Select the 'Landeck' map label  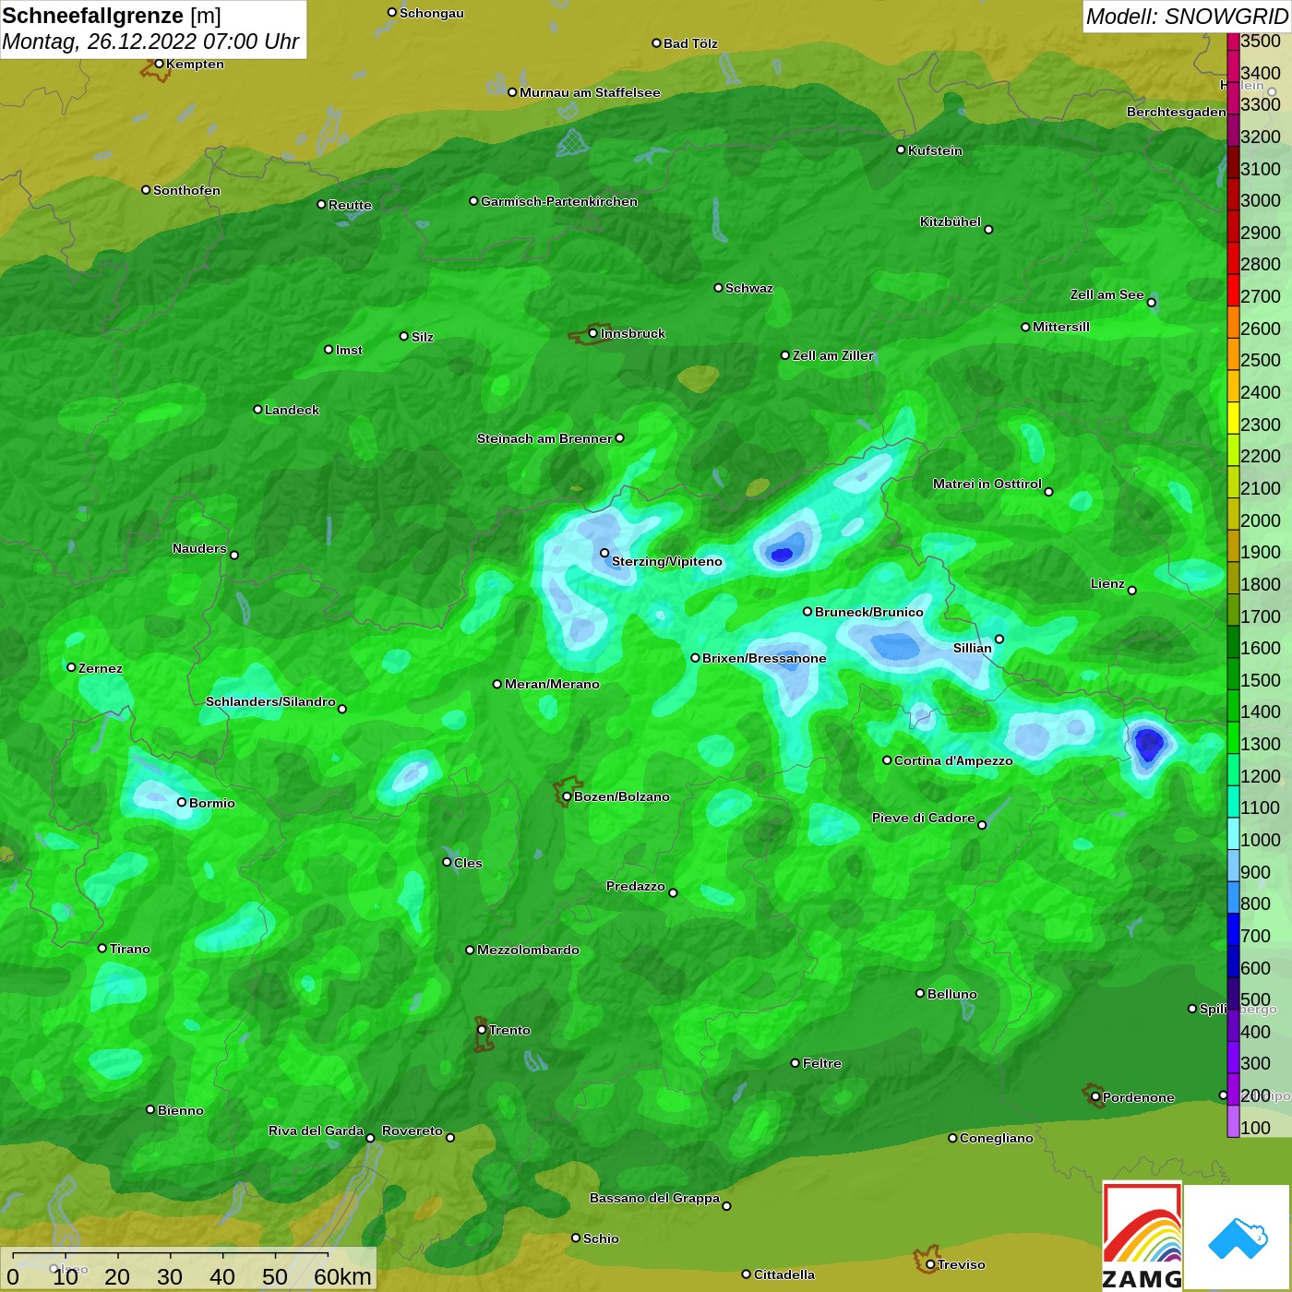tap(292, 410)
